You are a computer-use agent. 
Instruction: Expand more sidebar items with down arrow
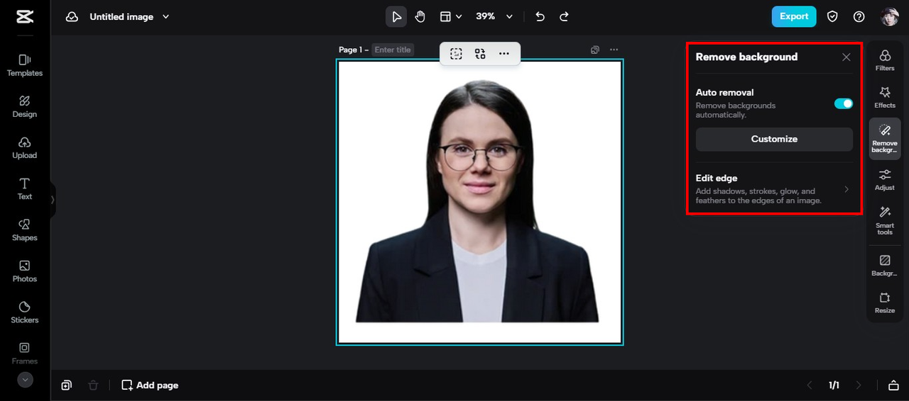pos(25,380)
